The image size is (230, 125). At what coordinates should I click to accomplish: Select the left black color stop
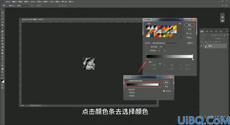(147, 59)
